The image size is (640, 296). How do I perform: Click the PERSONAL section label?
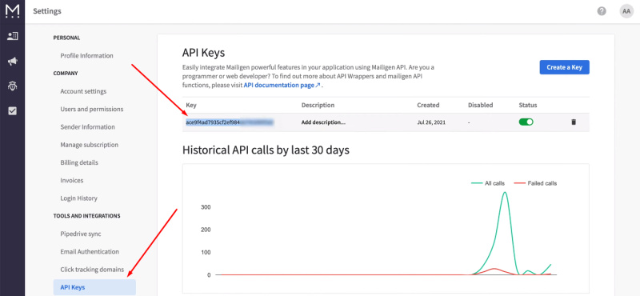coord(66,38)
